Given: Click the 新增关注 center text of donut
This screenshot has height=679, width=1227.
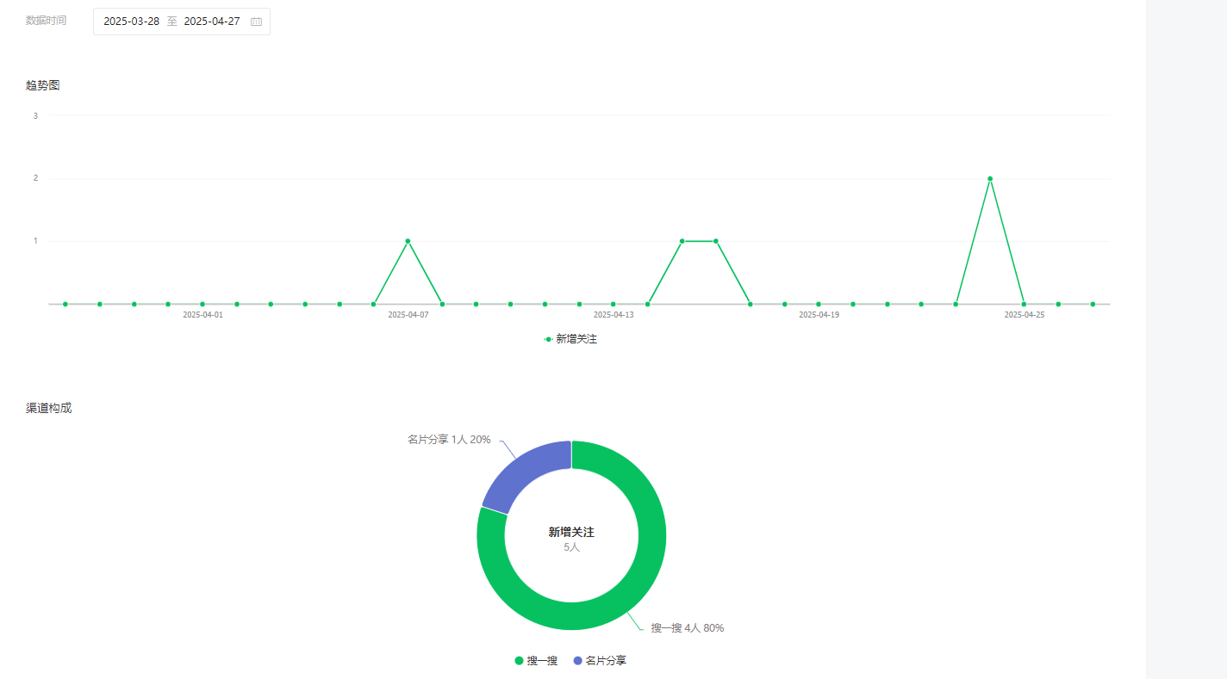Looking at the screenshot, I should tap(571, 532).
